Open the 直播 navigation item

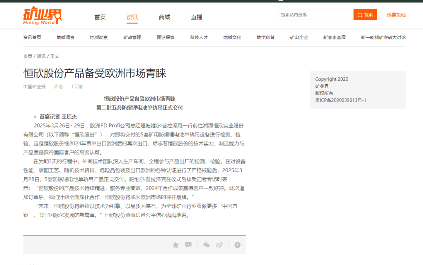pyautogui.click(x=197, y=17)
